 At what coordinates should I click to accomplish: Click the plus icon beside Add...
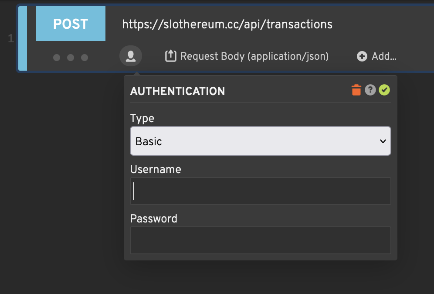pos(362,56)
